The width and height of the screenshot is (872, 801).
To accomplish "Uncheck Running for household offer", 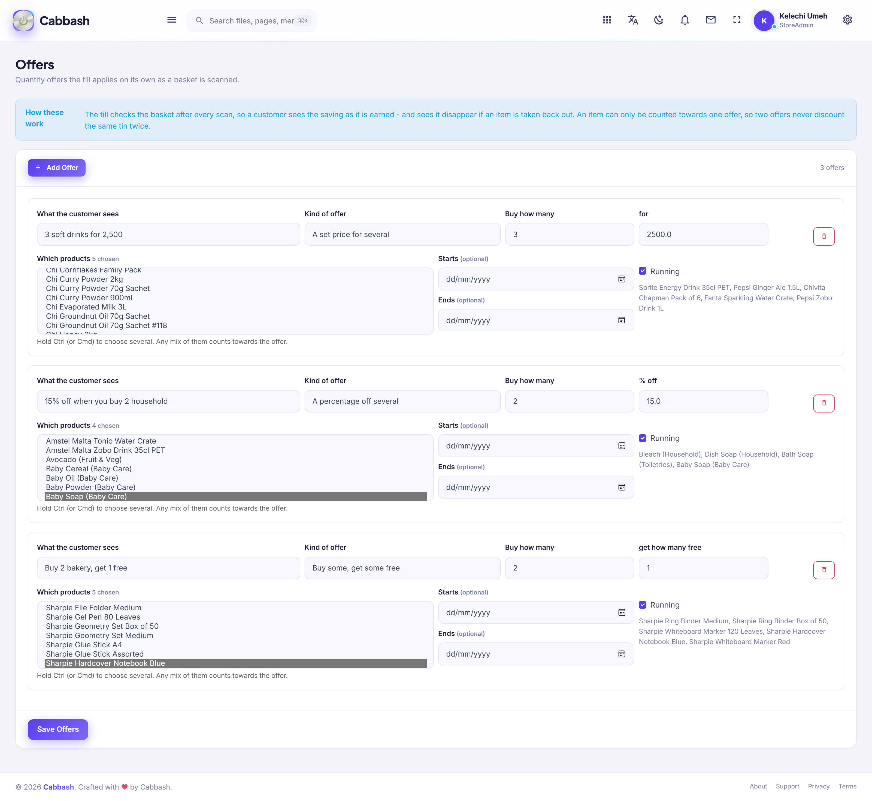I will pyautogui.click(x=643, y=438).
